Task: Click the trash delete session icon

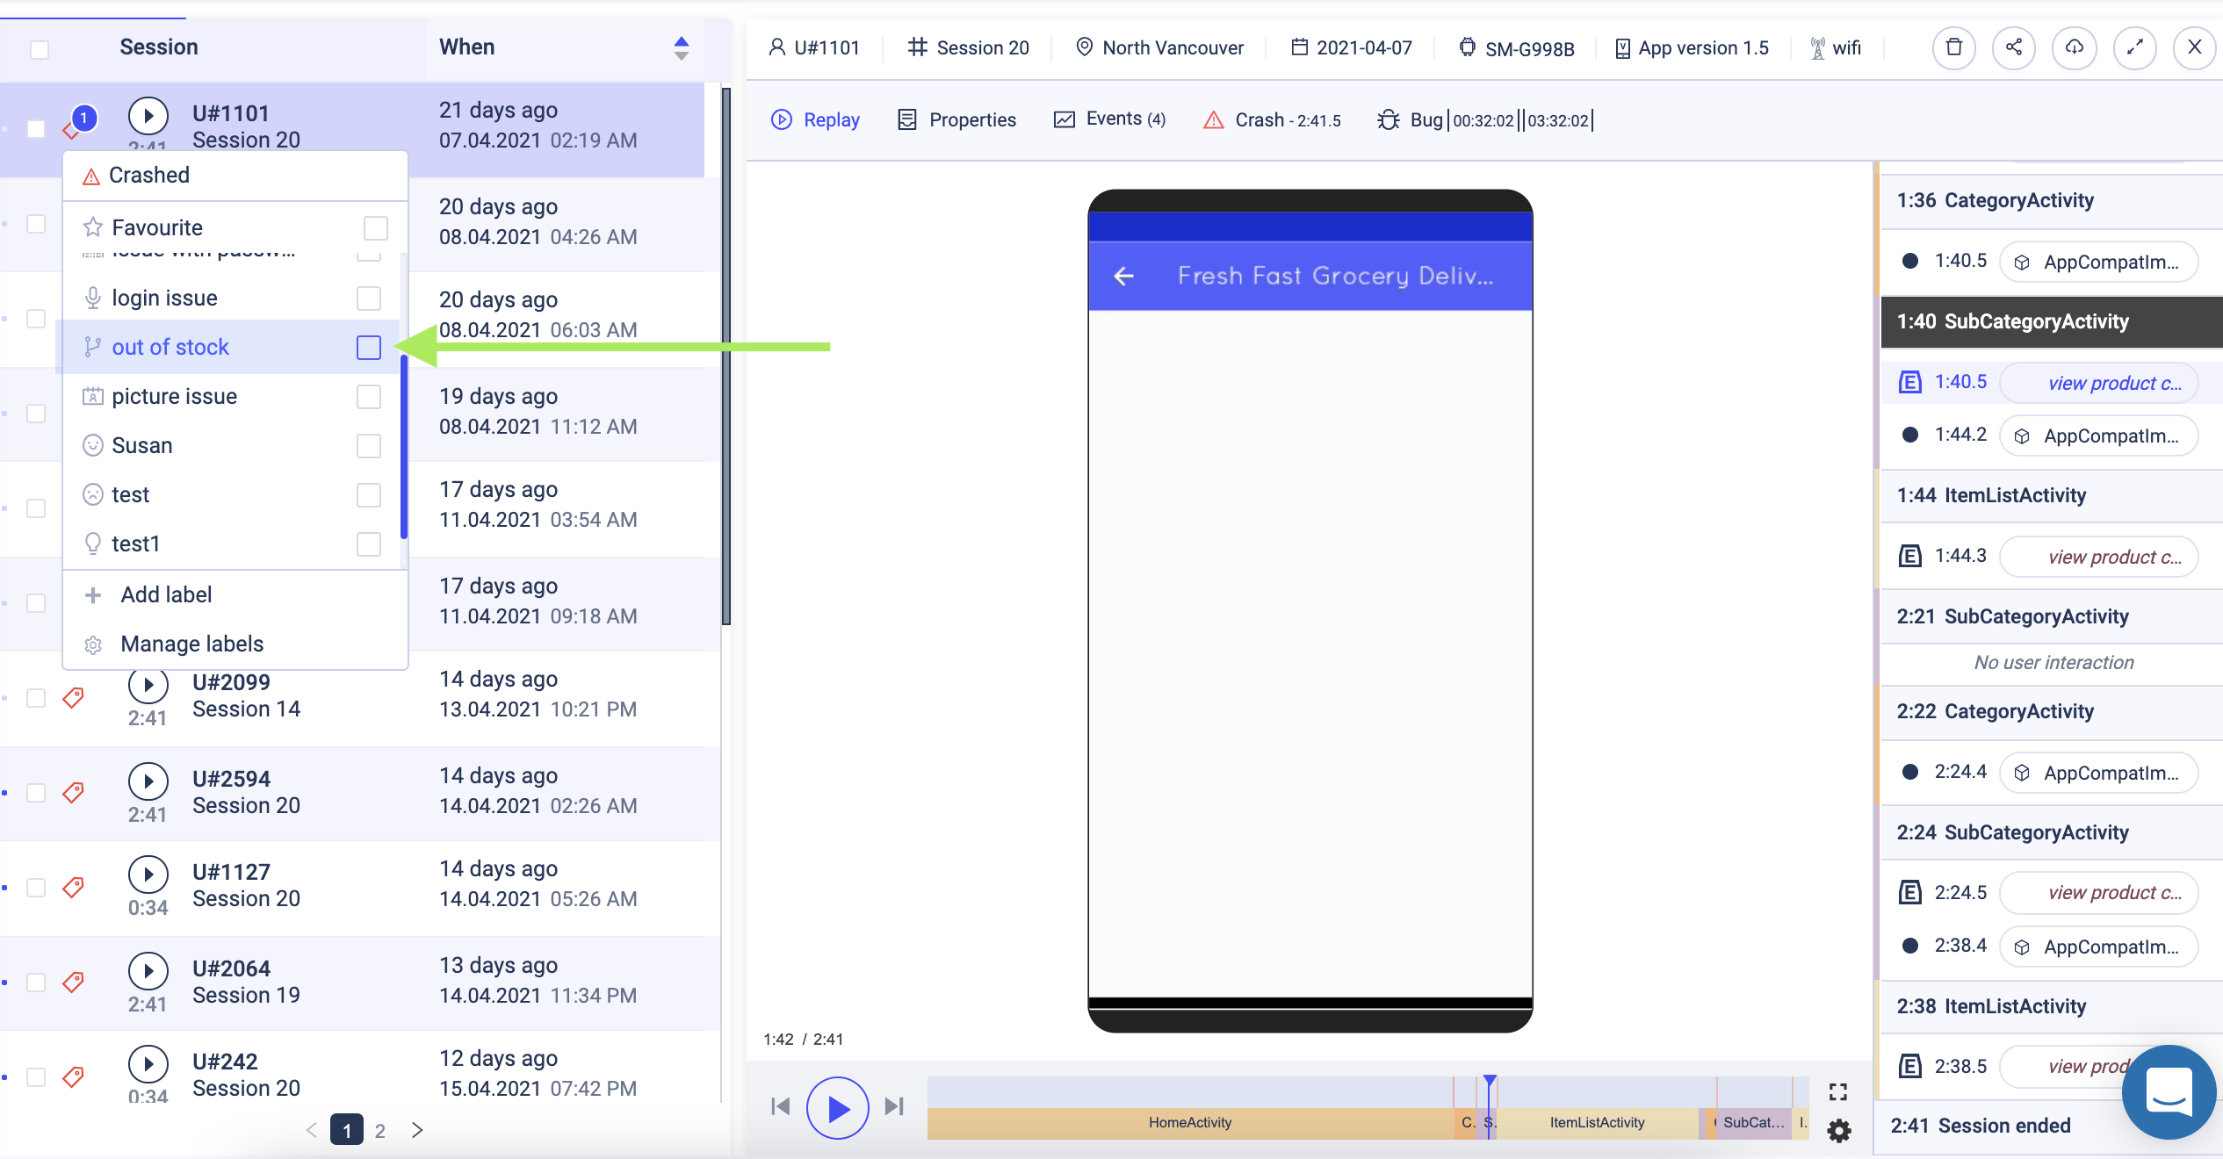Action: pyautogui.click(x=1953, y=47)
